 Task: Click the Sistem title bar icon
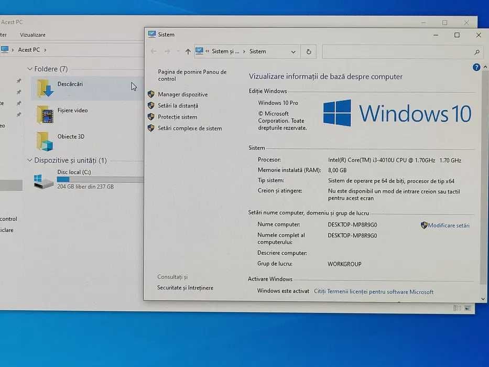pyautogui.click(x=152, y=34)
